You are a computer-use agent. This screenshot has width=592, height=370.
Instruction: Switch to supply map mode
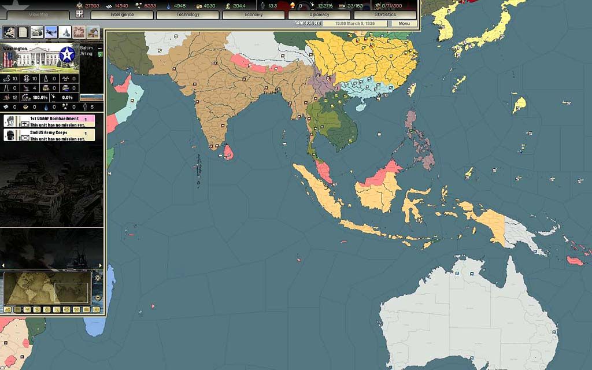[46, 310]
